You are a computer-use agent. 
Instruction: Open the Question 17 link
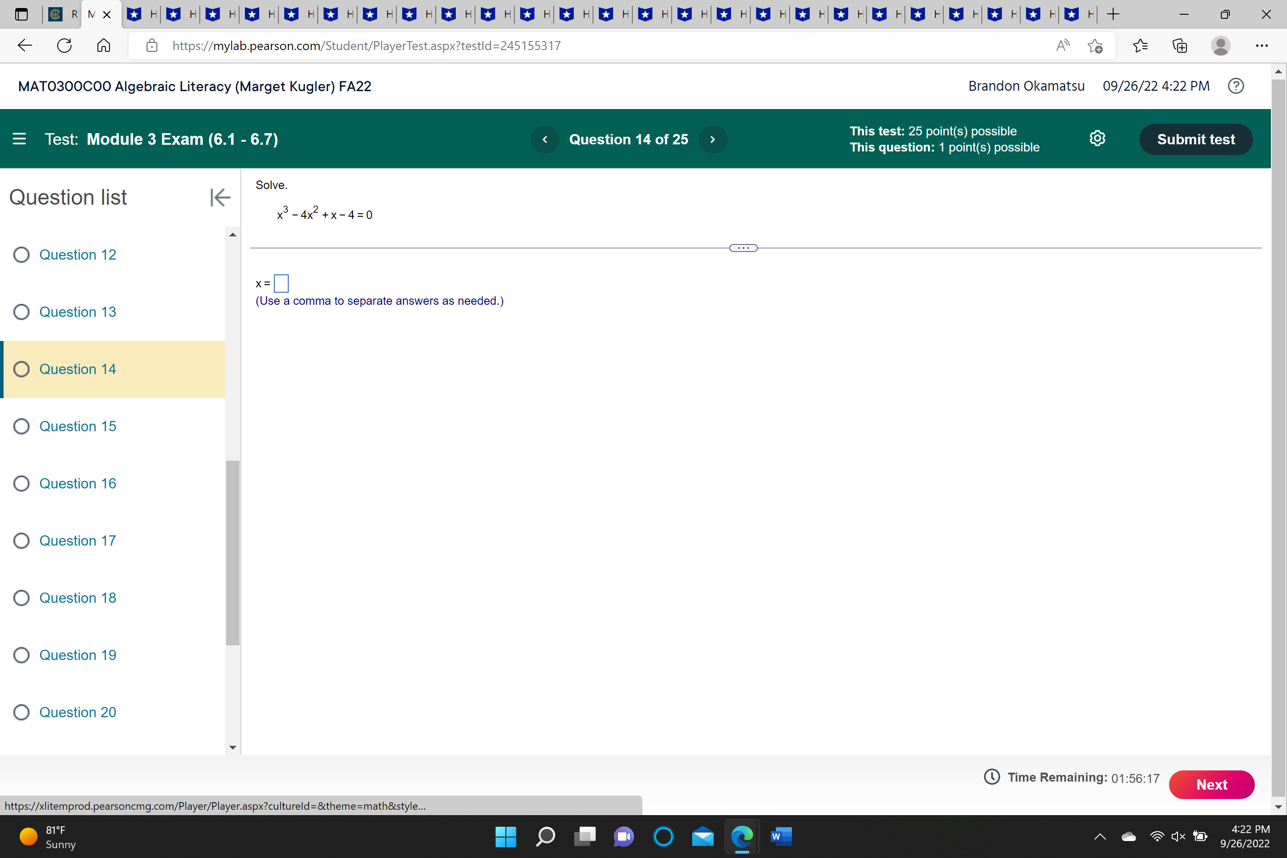coord(78,541)
